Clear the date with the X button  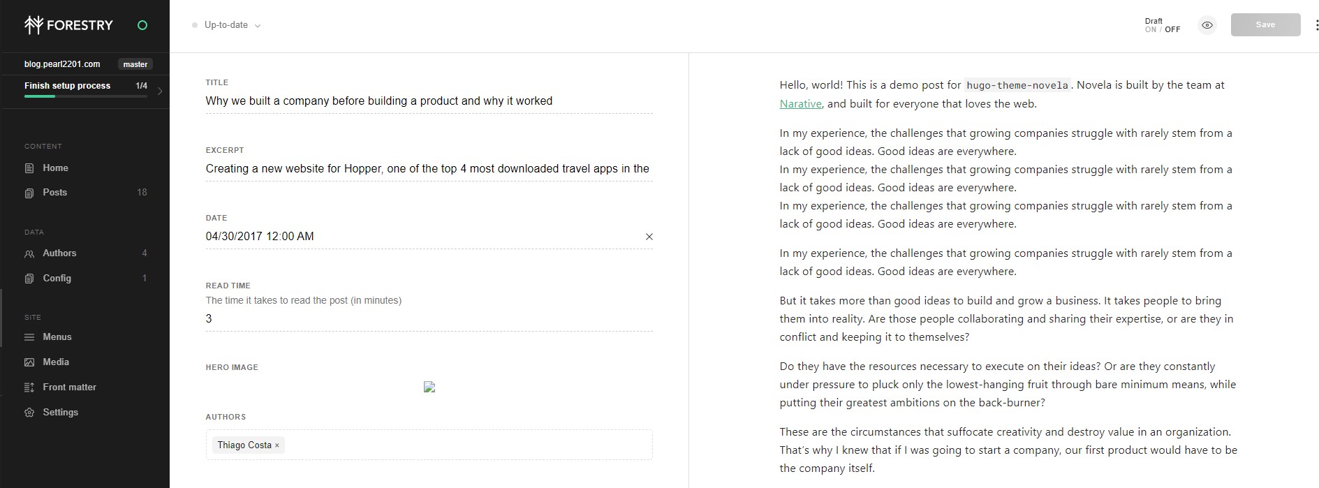(649, 237)
